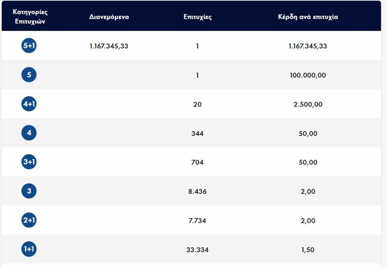Click the 3 category circle badge
The width and height of the screenshot is (387, 268).
tap(29, 191)
